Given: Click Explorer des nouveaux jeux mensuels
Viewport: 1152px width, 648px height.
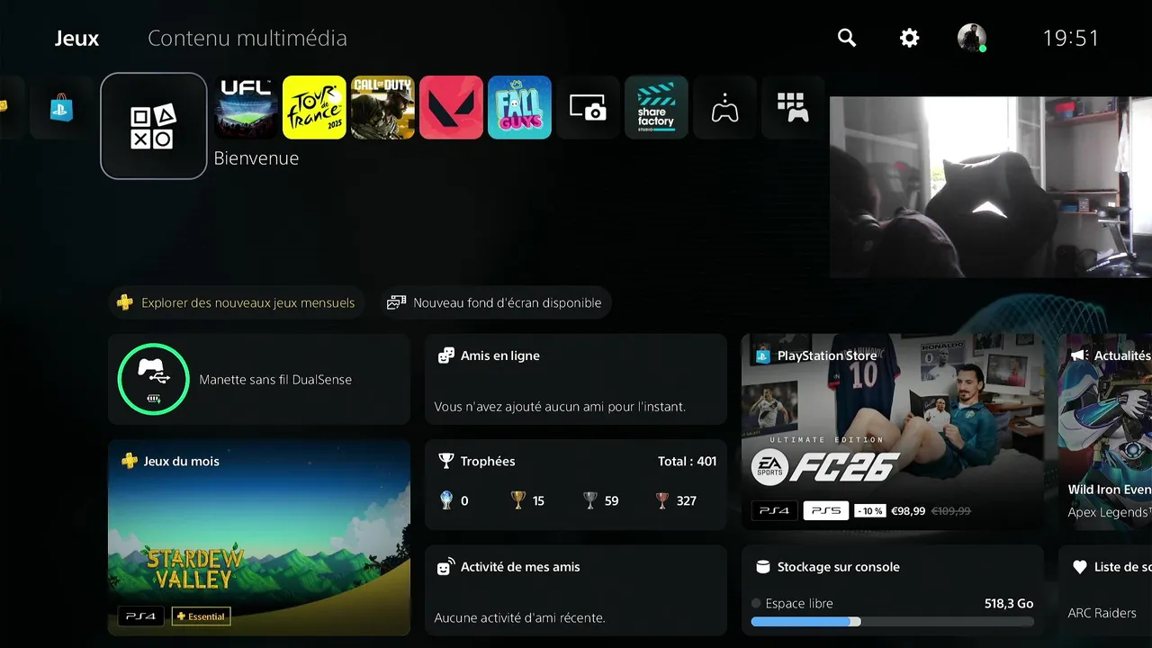Looking at the screenshot, I should 236,302.
